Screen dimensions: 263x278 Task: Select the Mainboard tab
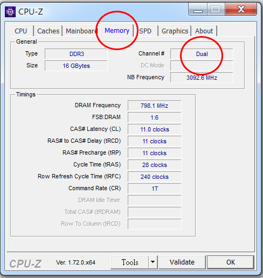[x=81, y=31]
